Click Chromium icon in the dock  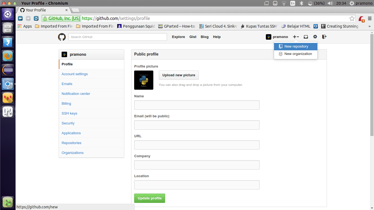(x=8, y=84)
